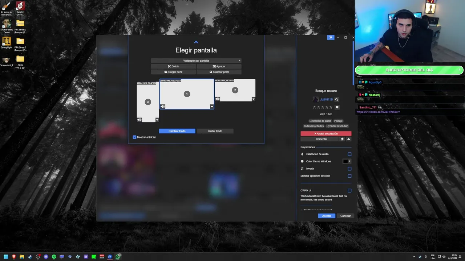Open Burglin' Gnomes desktop icon
465x261 pixels.
click(20, 9)
